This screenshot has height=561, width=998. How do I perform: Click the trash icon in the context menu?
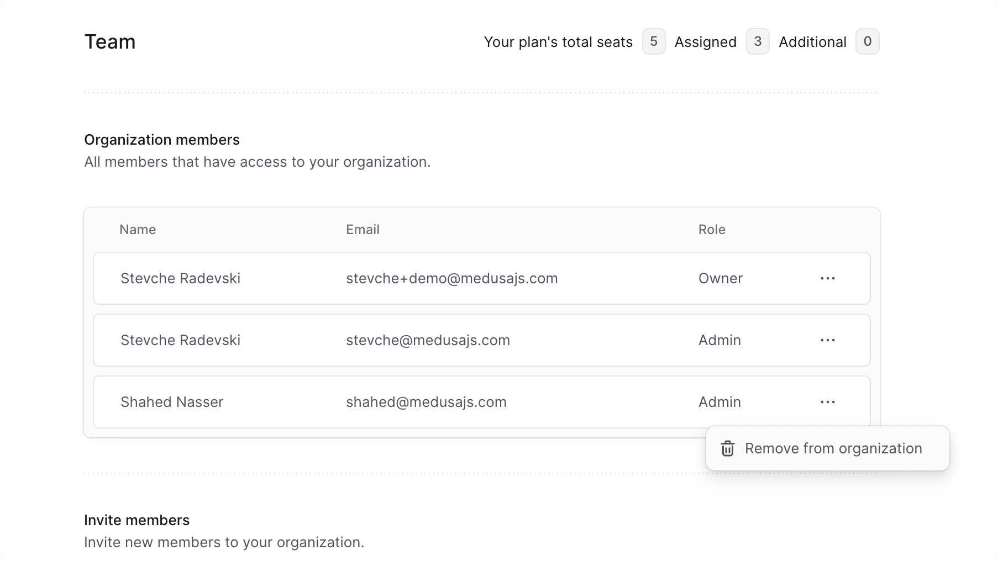(727, 448)
